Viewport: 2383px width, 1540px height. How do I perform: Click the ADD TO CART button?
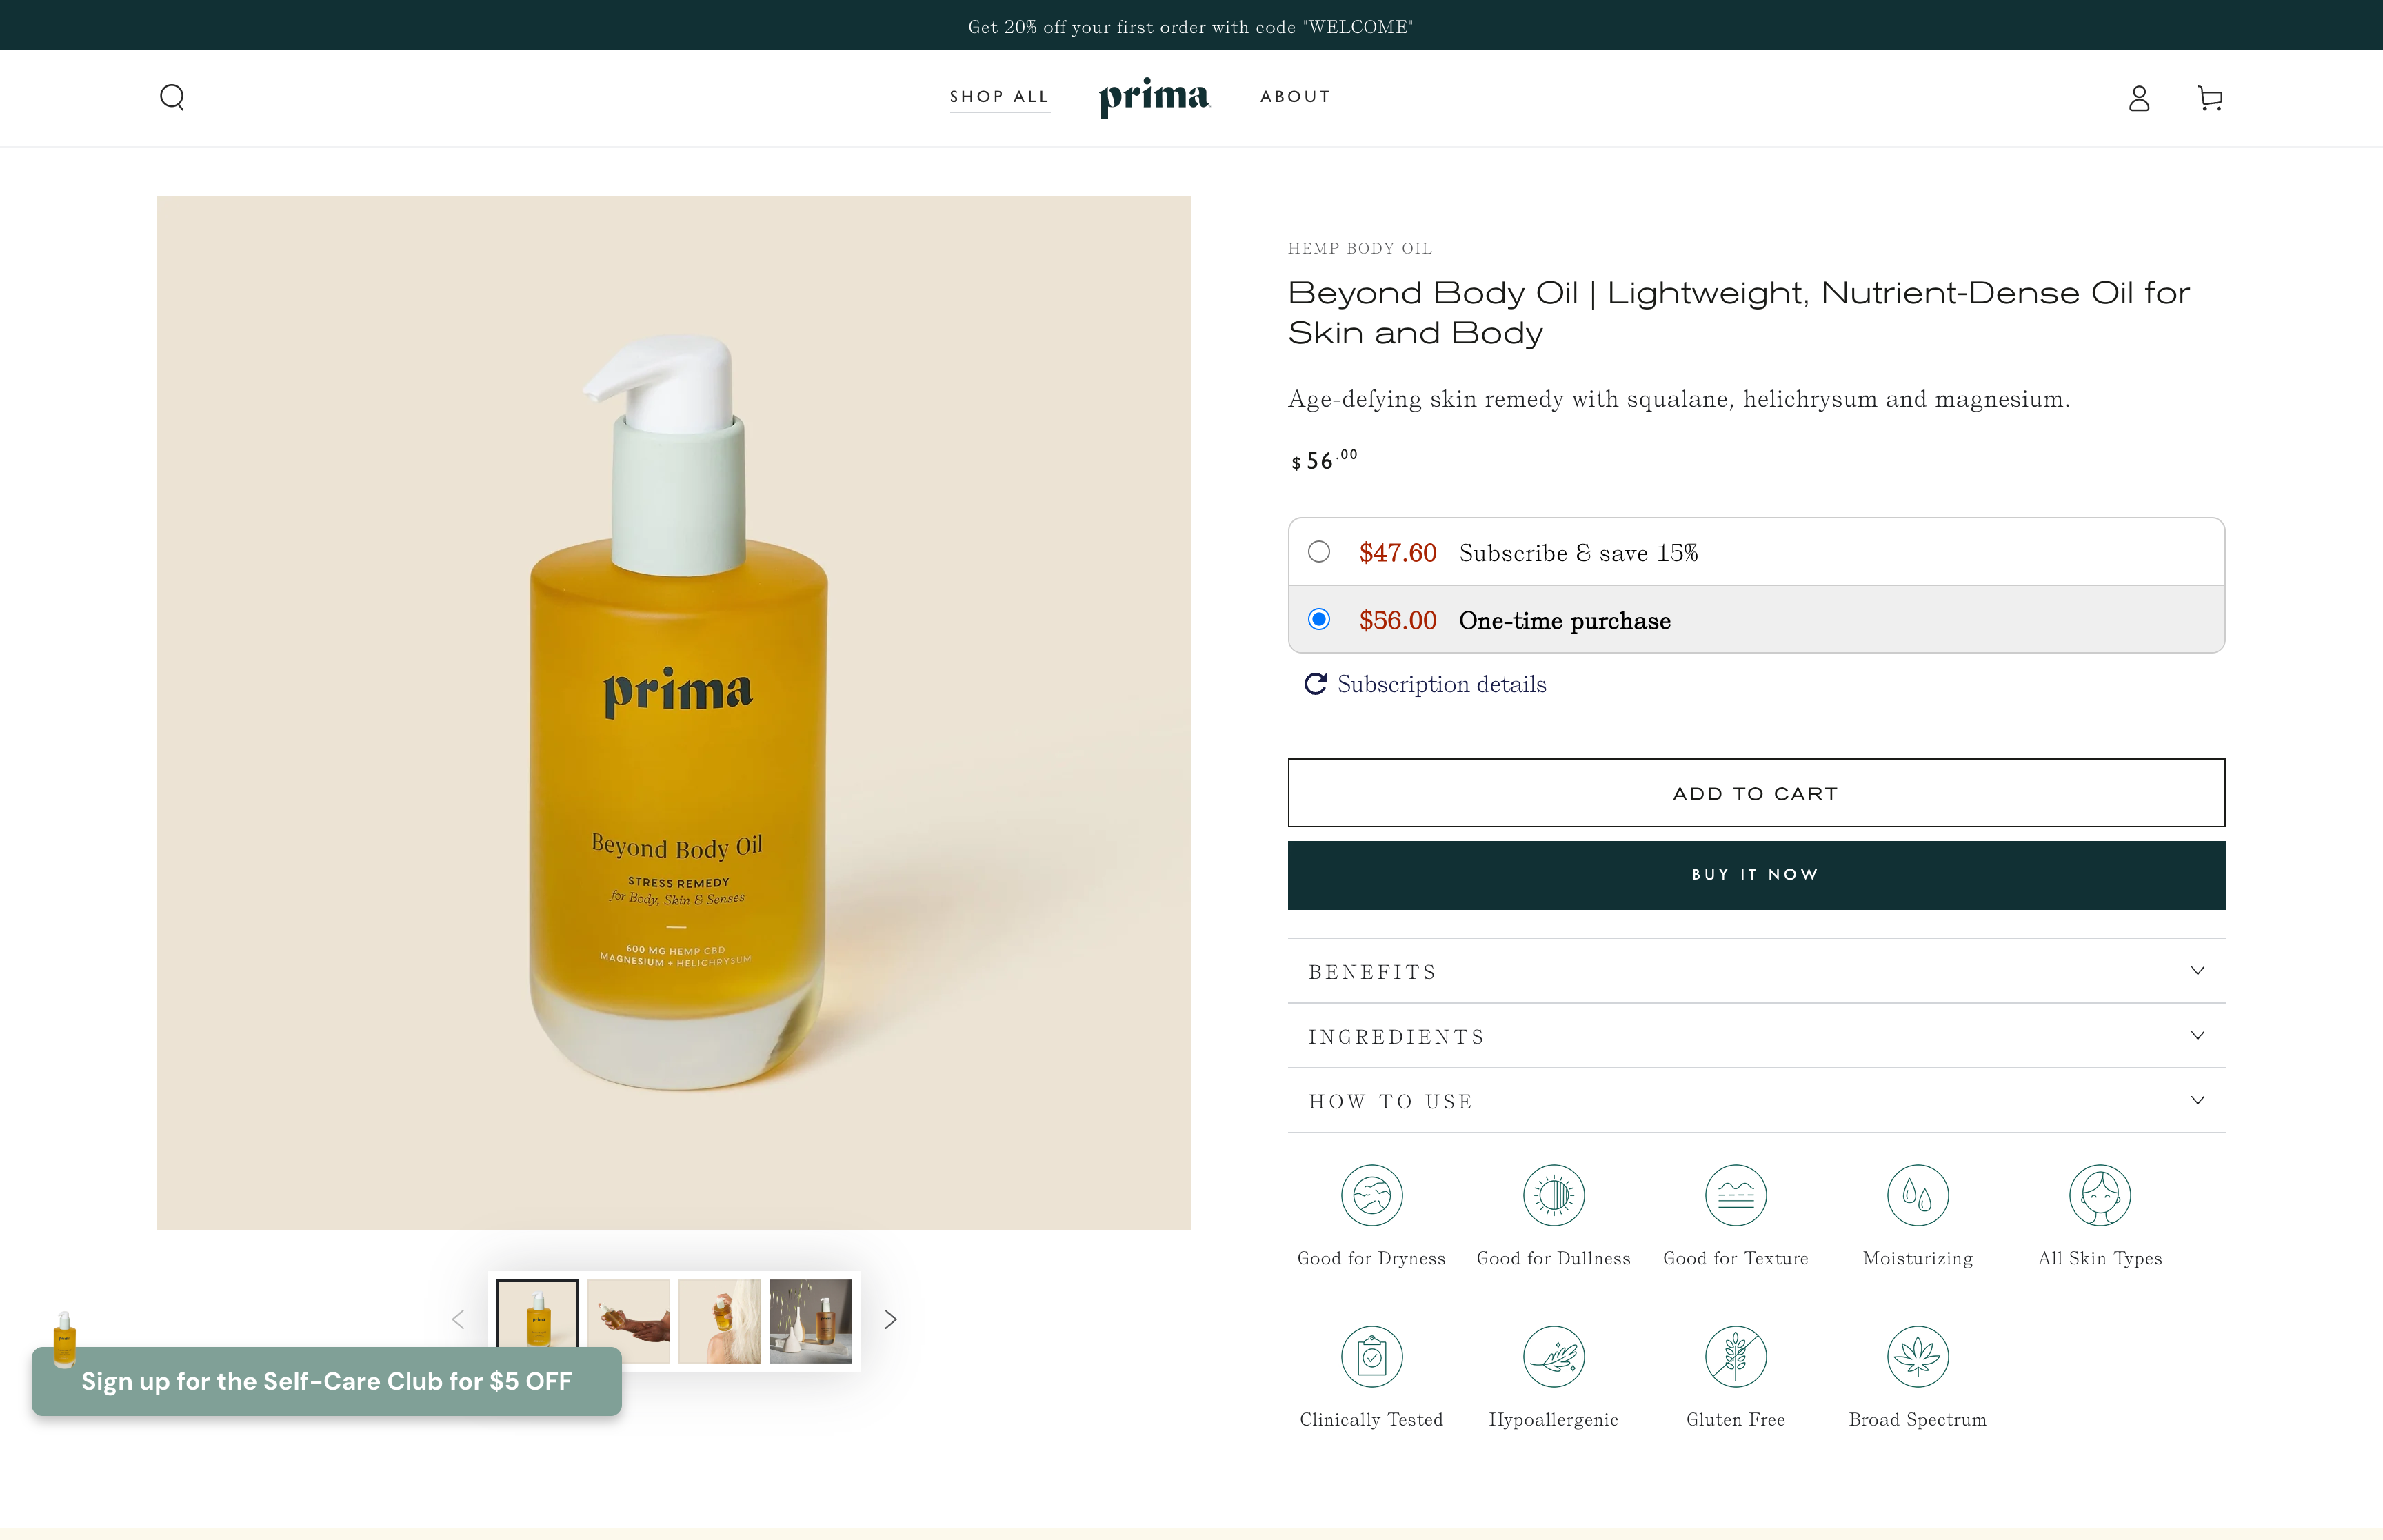(x=1756, y=792)
